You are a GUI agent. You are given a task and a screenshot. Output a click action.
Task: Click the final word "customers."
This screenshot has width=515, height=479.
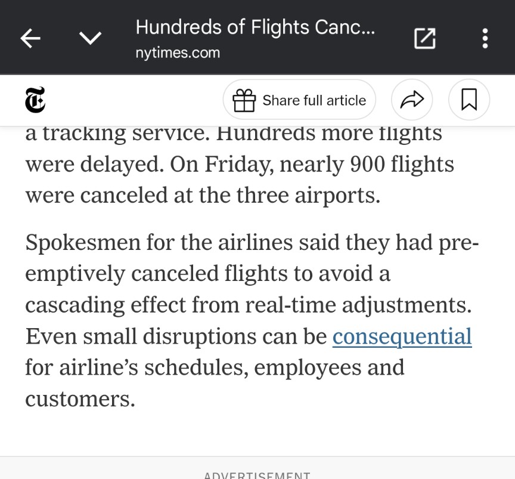pos(80,398)
